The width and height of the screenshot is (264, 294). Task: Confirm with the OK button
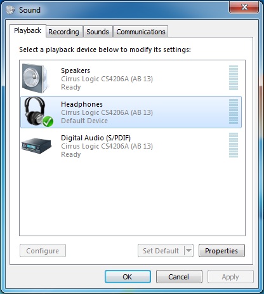[128, 277]
